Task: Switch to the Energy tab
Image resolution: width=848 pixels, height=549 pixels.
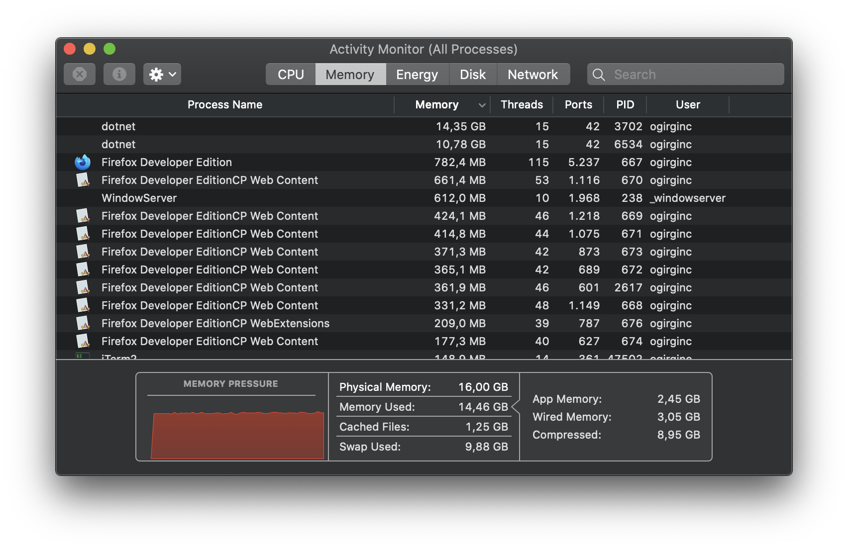Action: 417,75
